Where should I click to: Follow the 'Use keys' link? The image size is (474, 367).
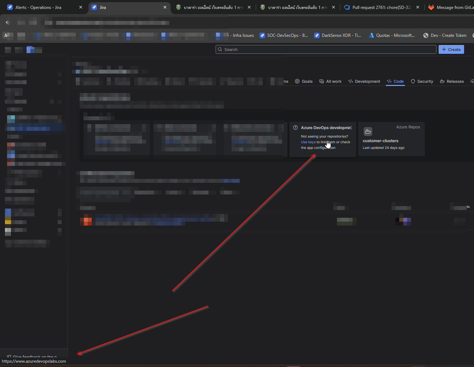(x=308, y=142)
